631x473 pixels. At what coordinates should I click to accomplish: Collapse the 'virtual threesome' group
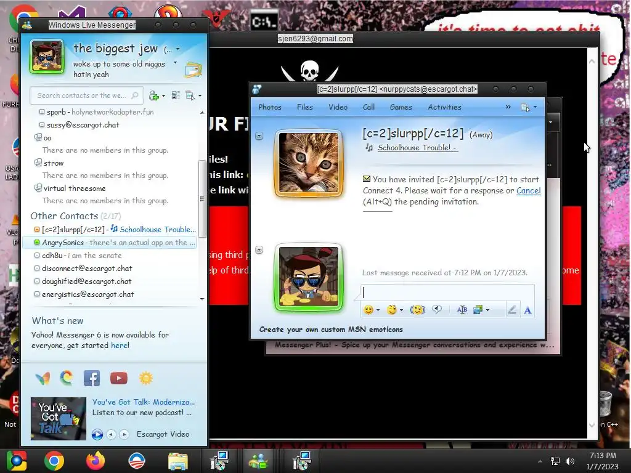pyautogui.click(x=38, y=188)
